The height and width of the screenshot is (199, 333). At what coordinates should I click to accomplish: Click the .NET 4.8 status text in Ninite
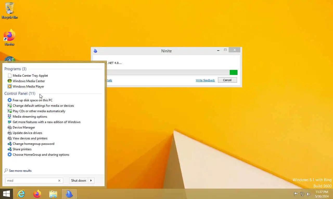click(114, 63)
